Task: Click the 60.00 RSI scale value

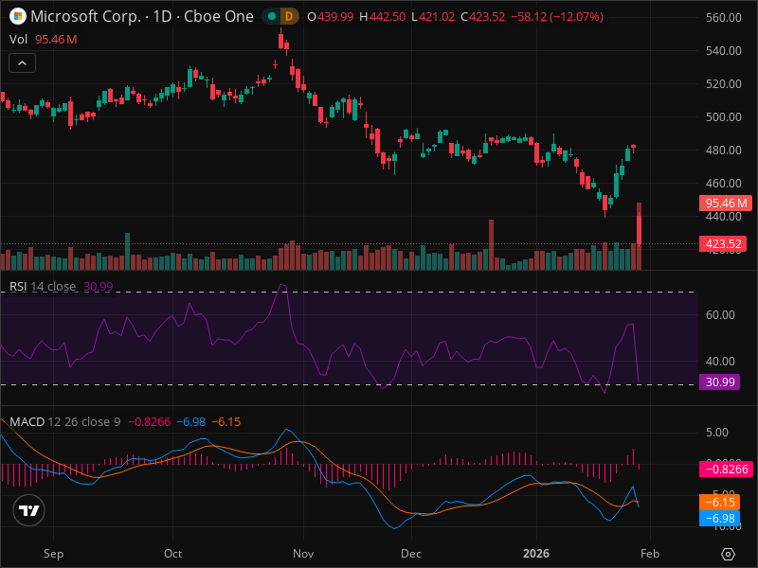Action: (720, 315)
